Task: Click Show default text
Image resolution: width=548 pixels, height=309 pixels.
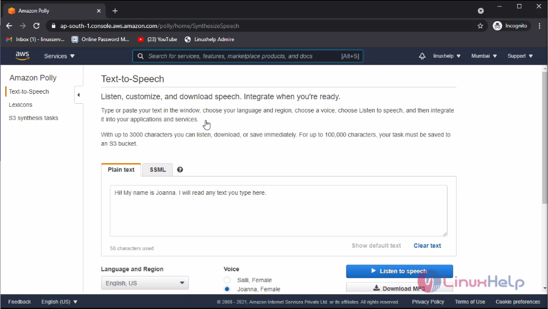Action: pos(376,246)
